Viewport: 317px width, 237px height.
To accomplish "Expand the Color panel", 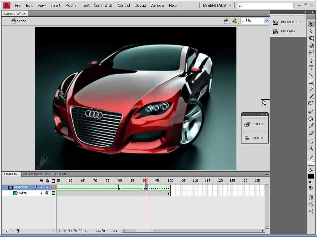I will [254, 124].
